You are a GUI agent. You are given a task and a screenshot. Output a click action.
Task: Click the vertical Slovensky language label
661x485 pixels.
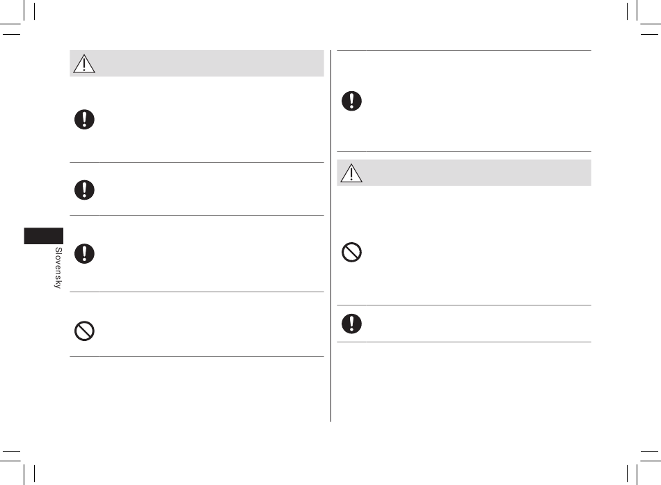58,268
